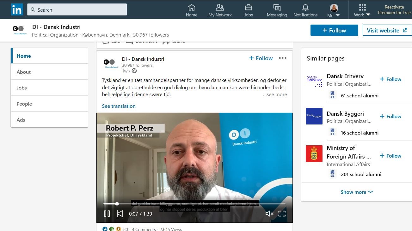Click Reactivate Premium for Free link

(394, 10)
